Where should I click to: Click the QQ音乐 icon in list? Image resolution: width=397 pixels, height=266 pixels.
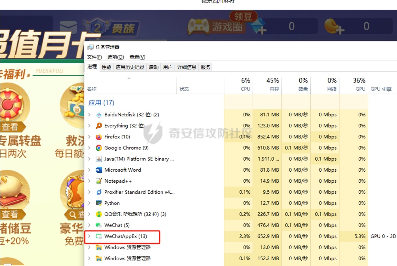pos(98,214)
